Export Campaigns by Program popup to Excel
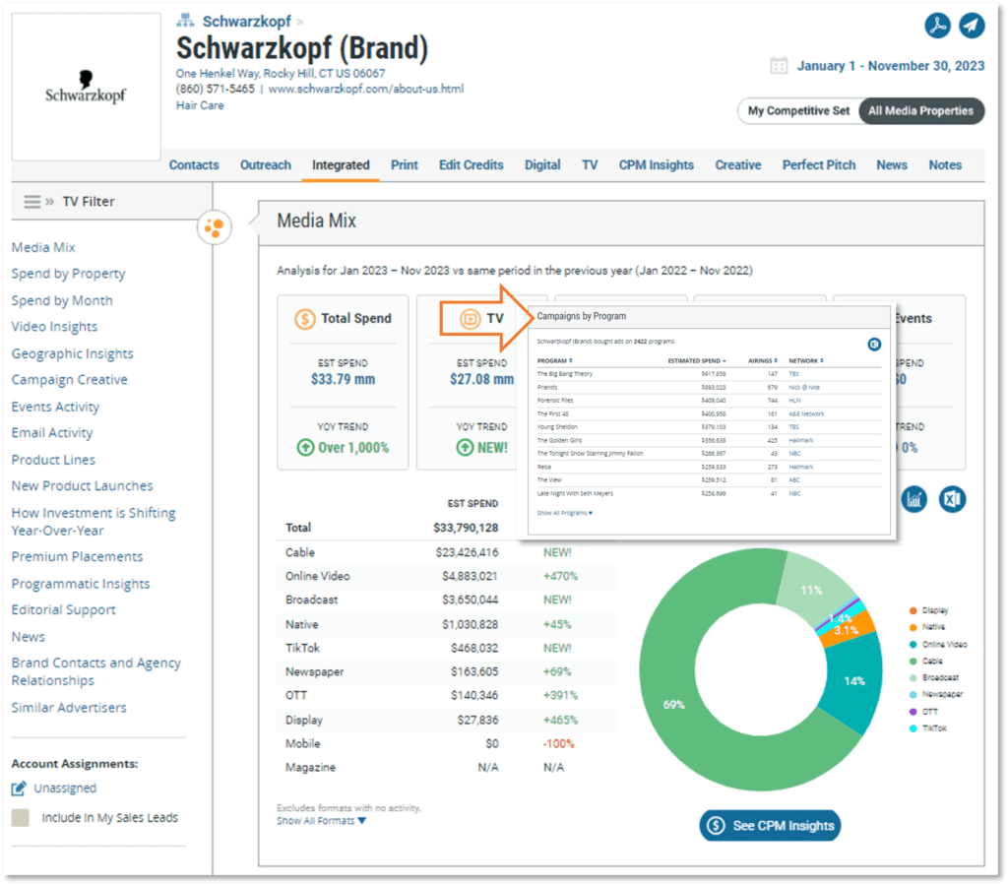Image resolution: width=1008 pixels, height=885 pixels. coord(874,345)
